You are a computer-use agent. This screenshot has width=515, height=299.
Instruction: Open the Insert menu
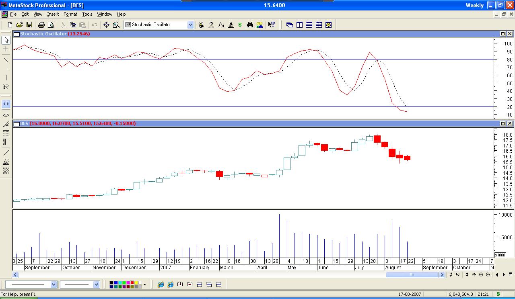pyautogui.click(x=53, y=14)
